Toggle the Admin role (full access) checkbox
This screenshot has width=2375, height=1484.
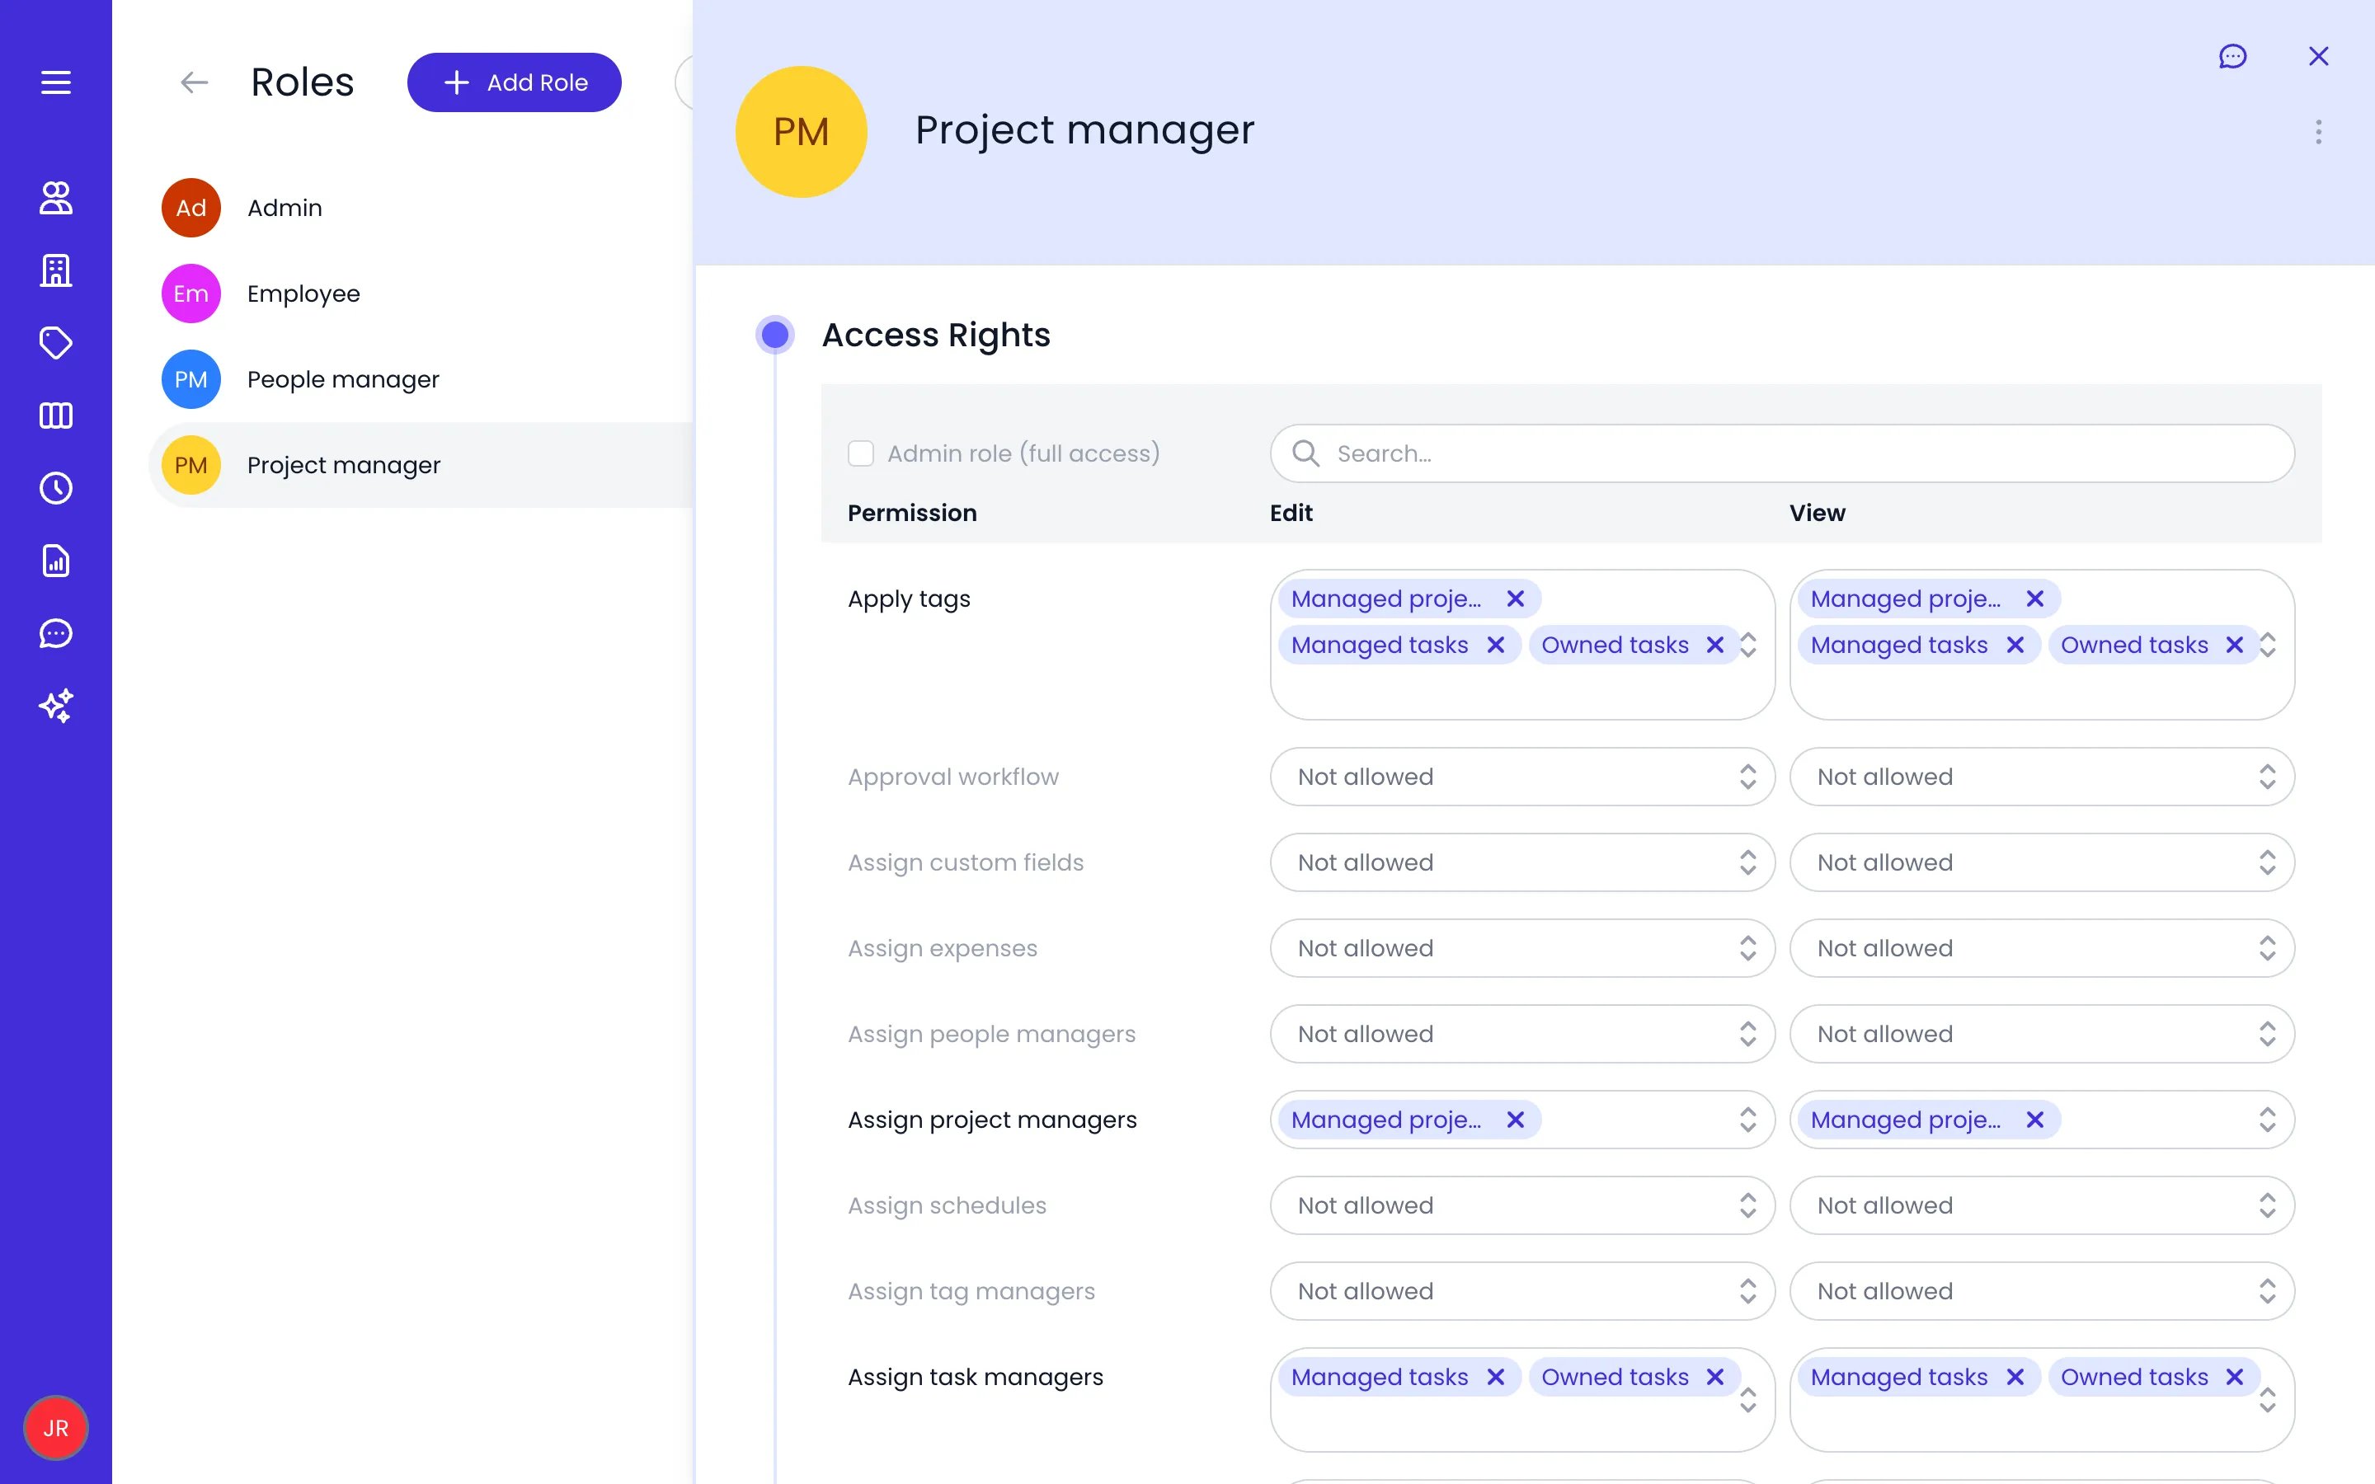861,453
